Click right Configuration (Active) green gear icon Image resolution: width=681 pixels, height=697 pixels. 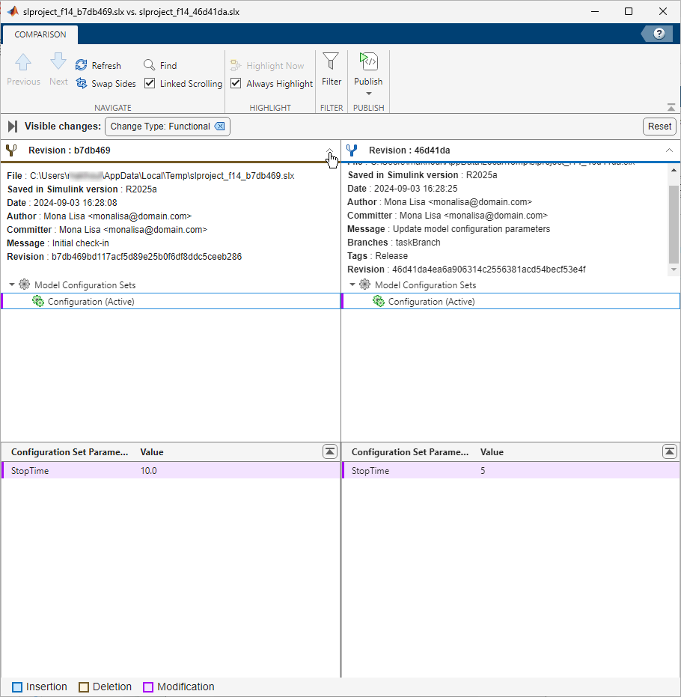(379, 302)
